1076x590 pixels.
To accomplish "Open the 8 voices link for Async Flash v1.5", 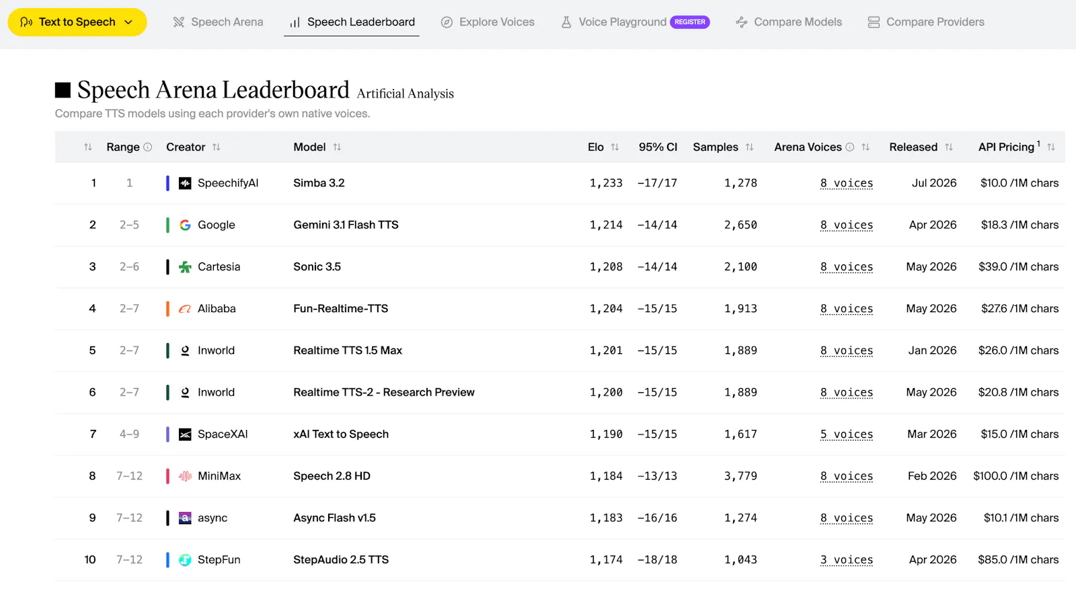I will point(847,518).
